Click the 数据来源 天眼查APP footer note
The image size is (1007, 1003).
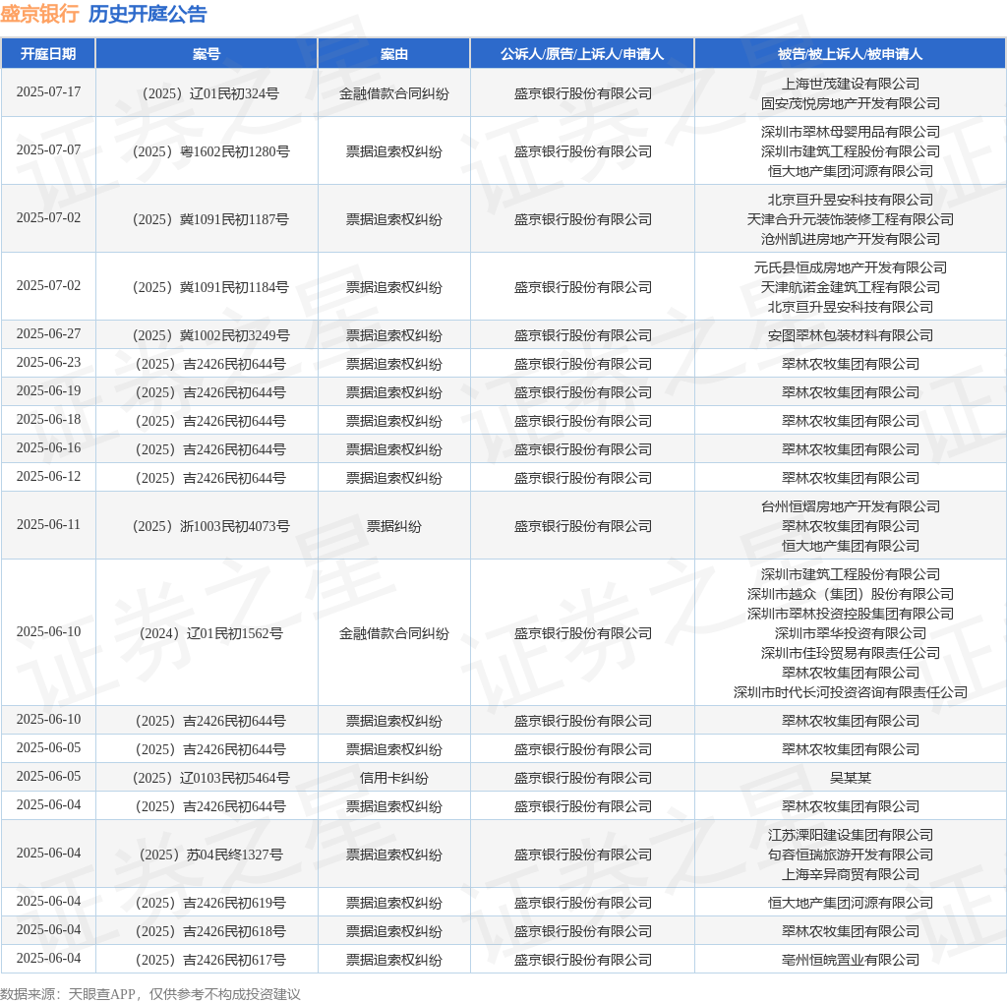point(150,994)
